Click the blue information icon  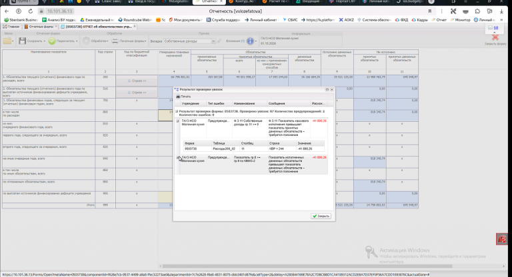[250, 41]
